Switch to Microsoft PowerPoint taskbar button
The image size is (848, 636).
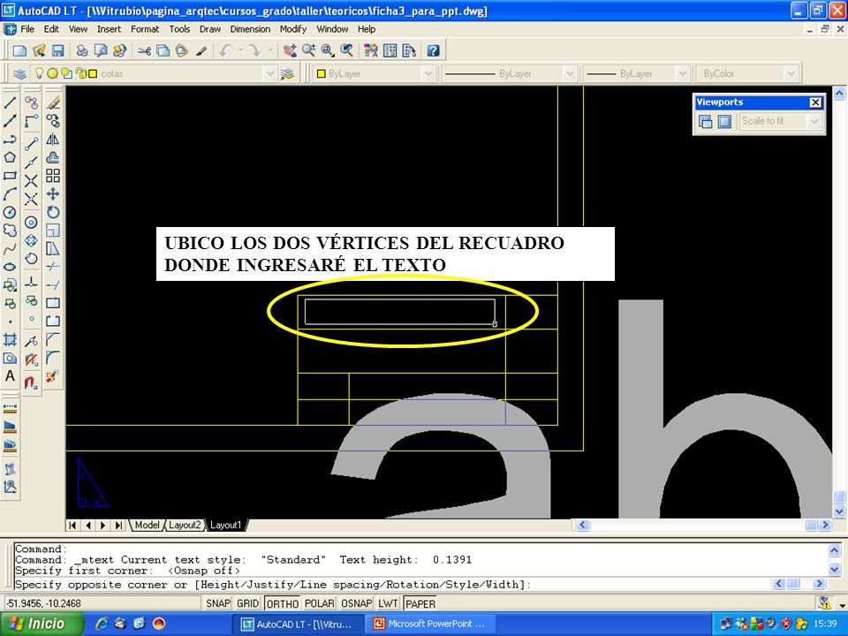(x=431, y=624)
